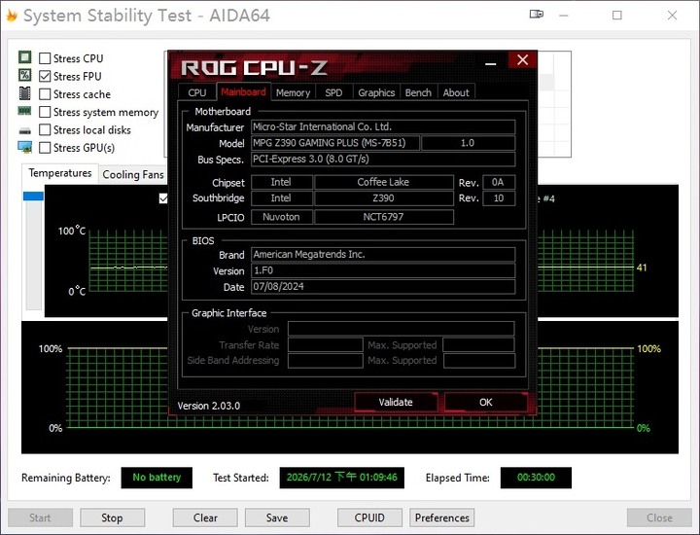Click the No battery status box
The width and height of the screenshot is (700, 535).
coord(157,478)
